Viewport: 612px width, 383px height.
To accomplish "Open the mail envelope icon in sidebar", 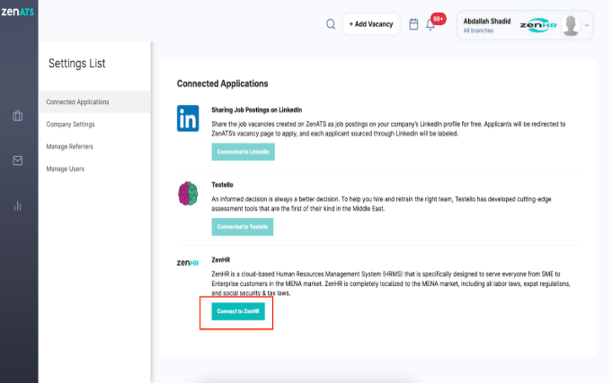I will pyautogui.click(x=18, y=161).
